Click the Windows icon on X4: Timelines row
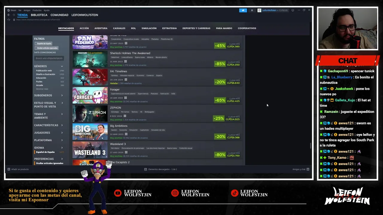The height and width of the screenshot is (215, 383). [126, 80]
